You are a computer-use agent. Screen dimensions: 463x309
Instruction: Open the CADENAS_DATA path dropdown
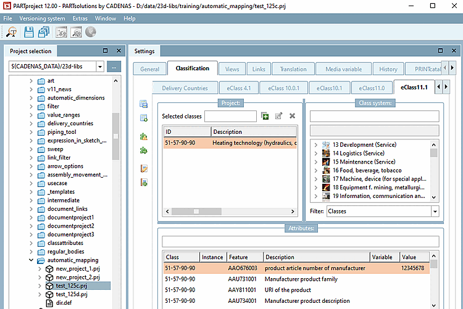[99, 66]
